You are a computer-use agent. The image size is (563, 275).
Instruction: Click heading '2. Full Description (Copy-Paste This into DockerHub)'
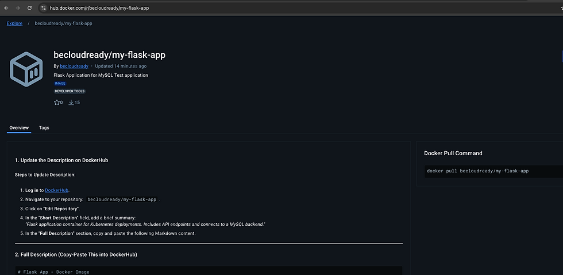click(76, 255)
